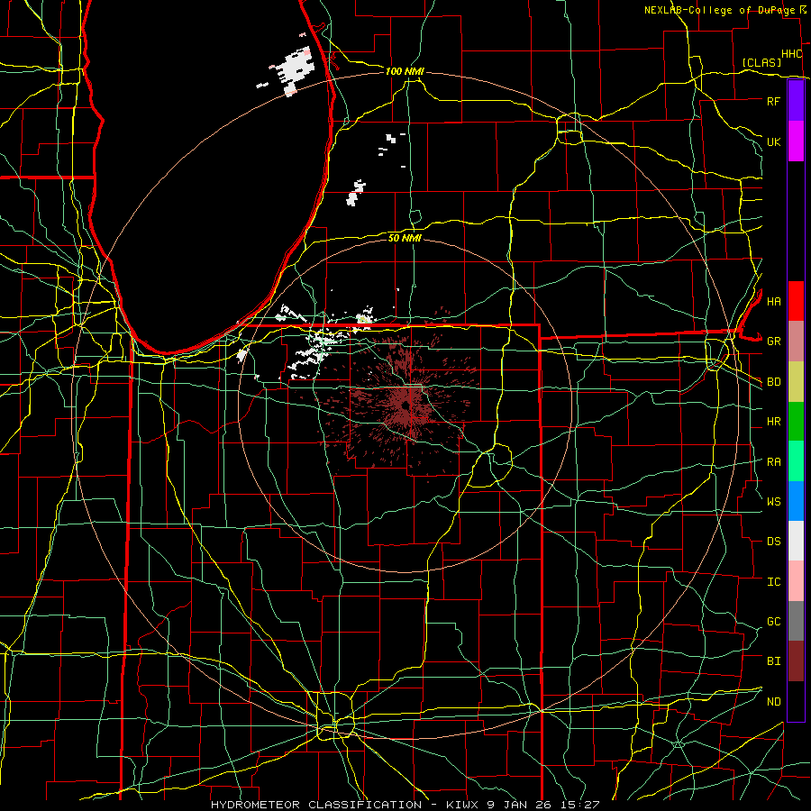Click the BI legend label

point(773,661)
